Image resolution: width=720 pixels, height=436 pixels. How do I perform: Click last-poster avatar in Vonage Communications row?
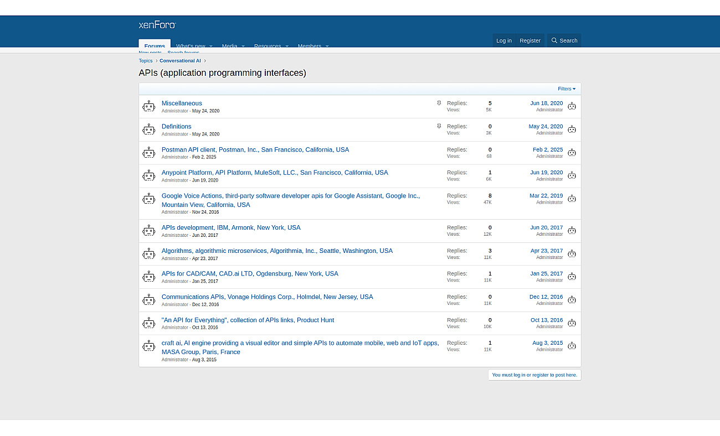click(x=572, y=300)
